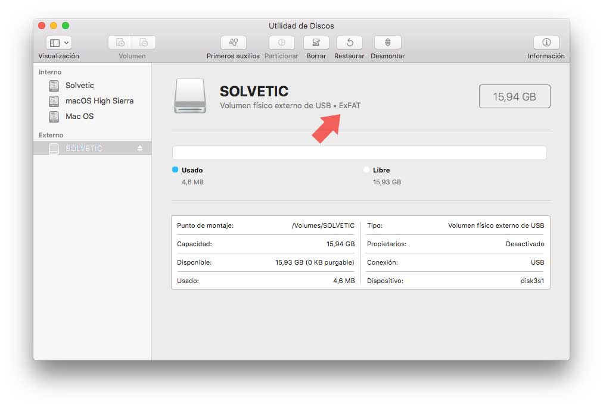Close the Utilidad de Discos window
The height and width of the screenshot is (408, 603).
[42, 26]
